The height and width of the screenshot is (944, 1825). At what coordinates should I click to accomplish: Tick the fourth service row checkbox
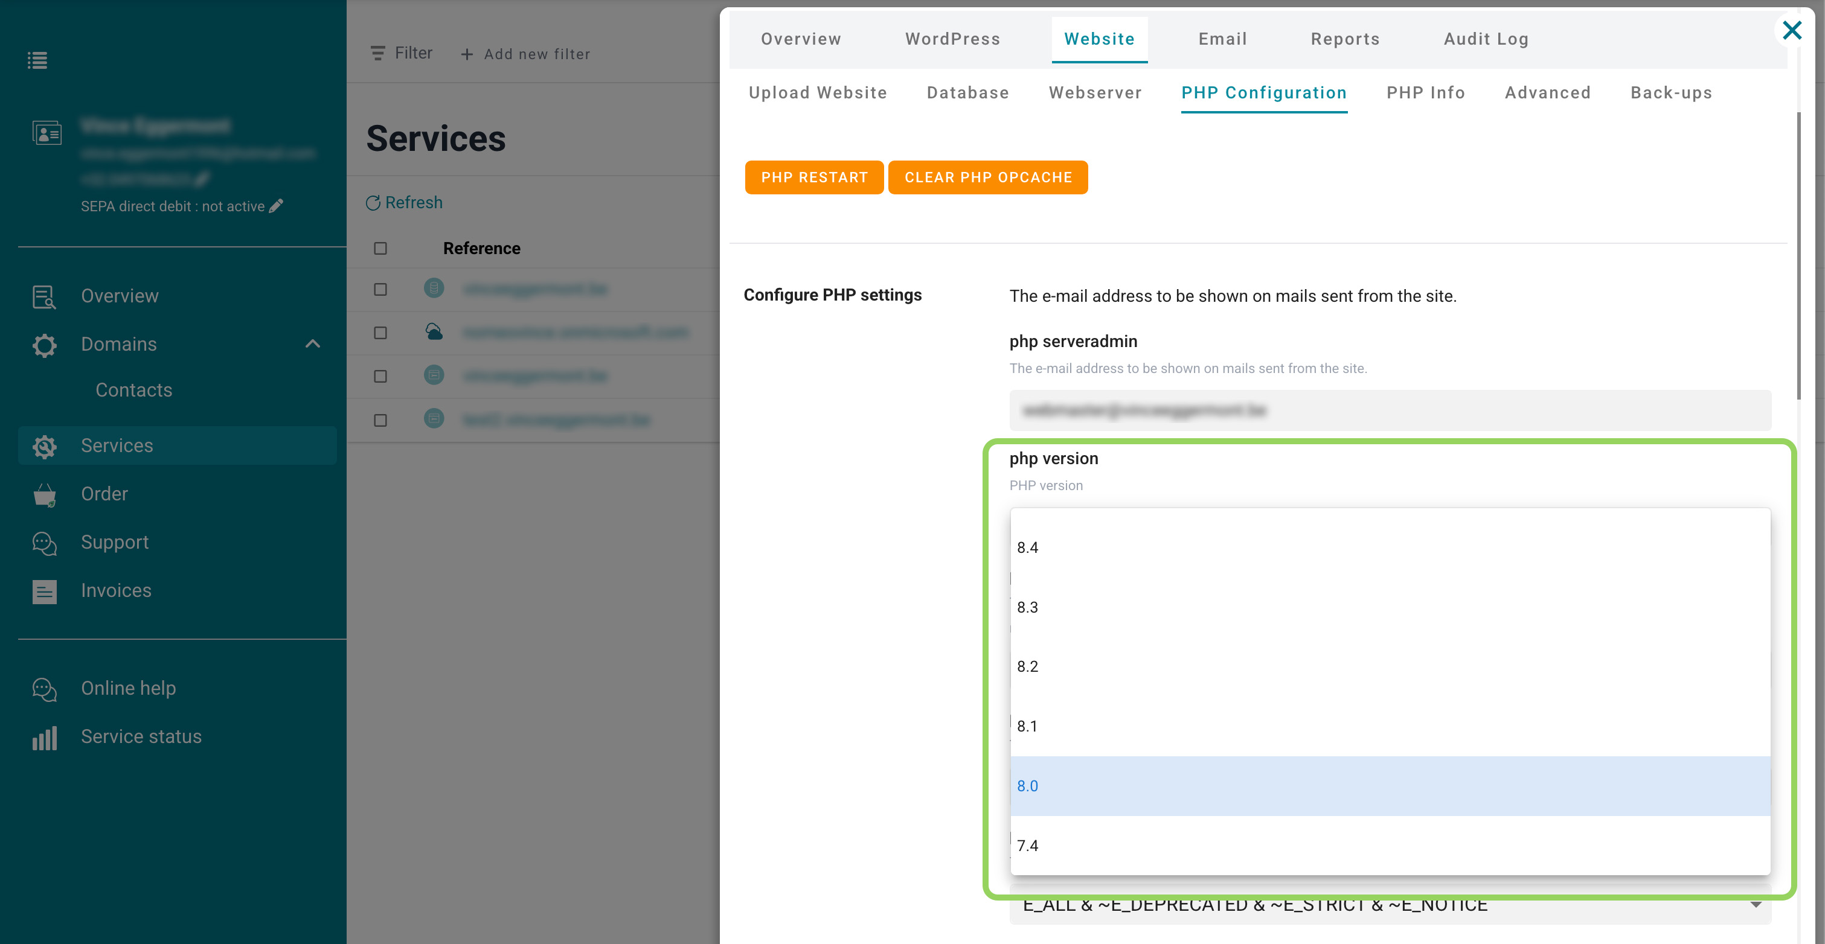tap(380, 420)
